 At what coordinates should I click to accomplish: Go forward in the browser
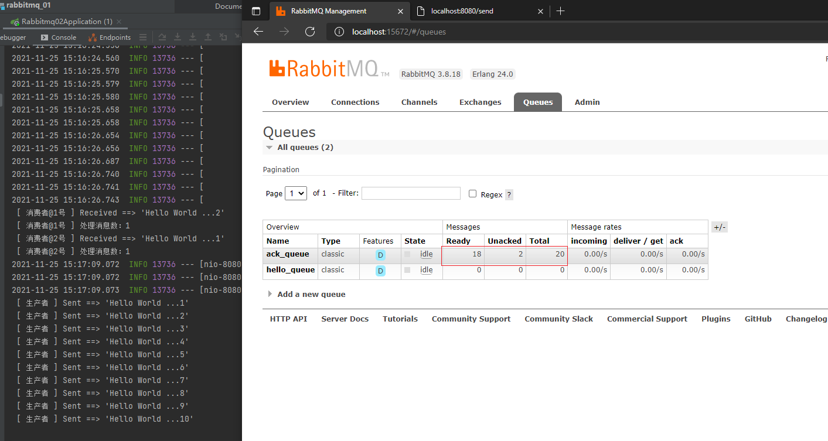pyautogui.click(x=284, y=32)
